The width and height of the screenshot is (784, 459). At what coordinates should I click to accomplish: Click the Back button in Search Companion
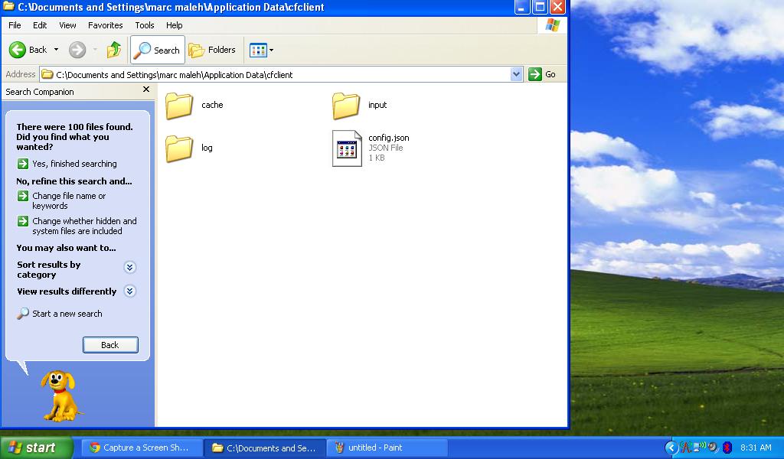(110, 345)
